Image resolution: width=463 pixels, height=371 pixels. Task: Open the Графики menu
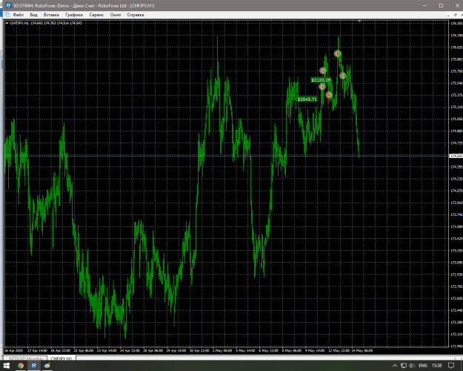[x=74, y=15]
